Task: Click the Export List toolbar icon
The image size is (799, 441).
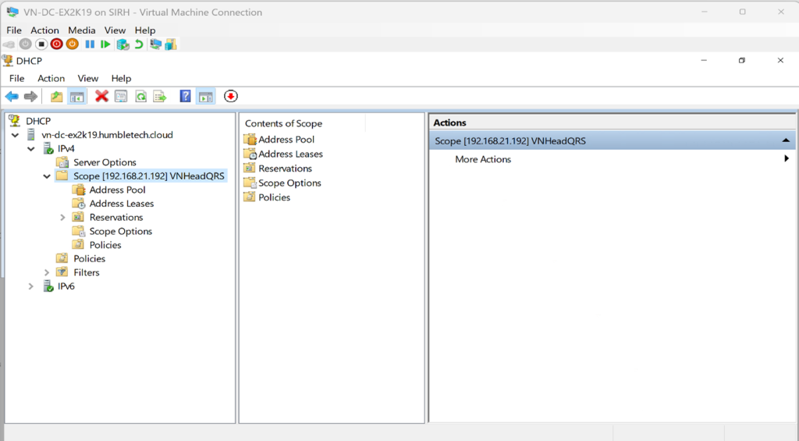Action: point(160,96)
